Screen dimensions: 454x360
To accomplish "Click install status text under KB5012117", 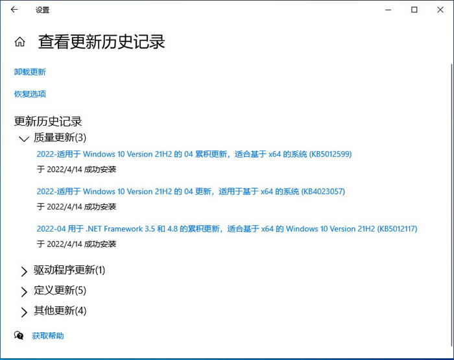I will [77, 244].
